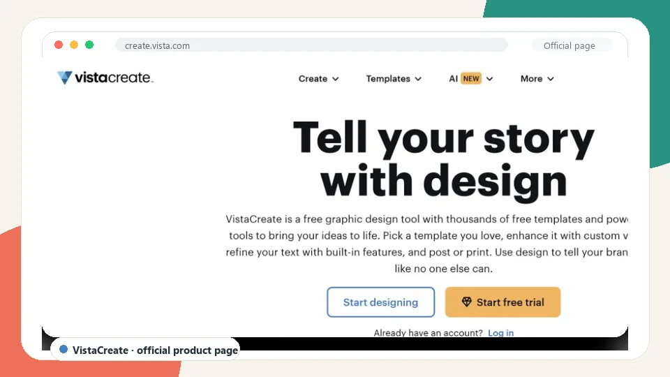Open the More menu
The image size is (670, 377).
pyautogui.click(x=531, y=79)
